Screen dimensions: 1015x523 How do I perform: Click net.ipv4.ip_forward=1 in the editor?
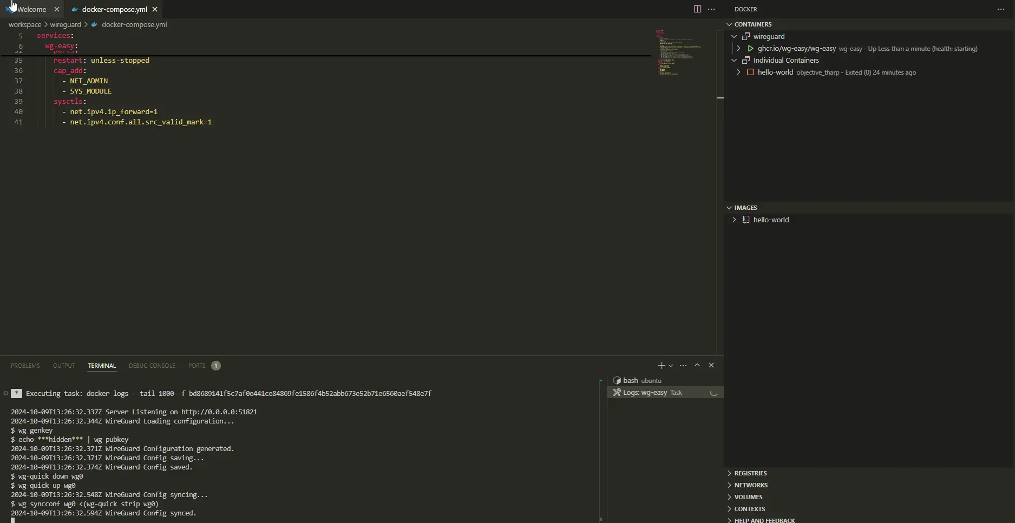(114, 111)
